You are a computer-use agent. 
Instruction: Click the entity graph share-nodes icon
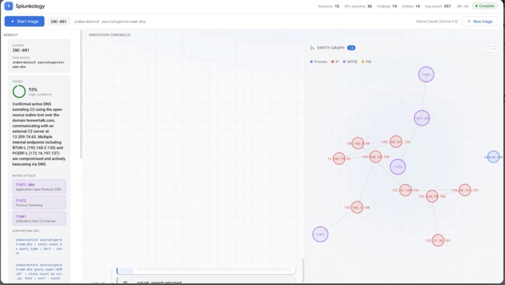click(312, 48)
